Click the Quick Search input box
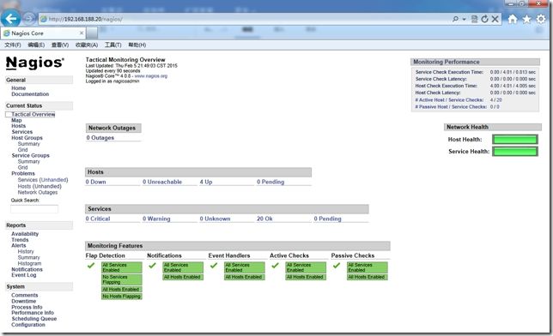Screen dimensions: 553x336 click(34, 209)
